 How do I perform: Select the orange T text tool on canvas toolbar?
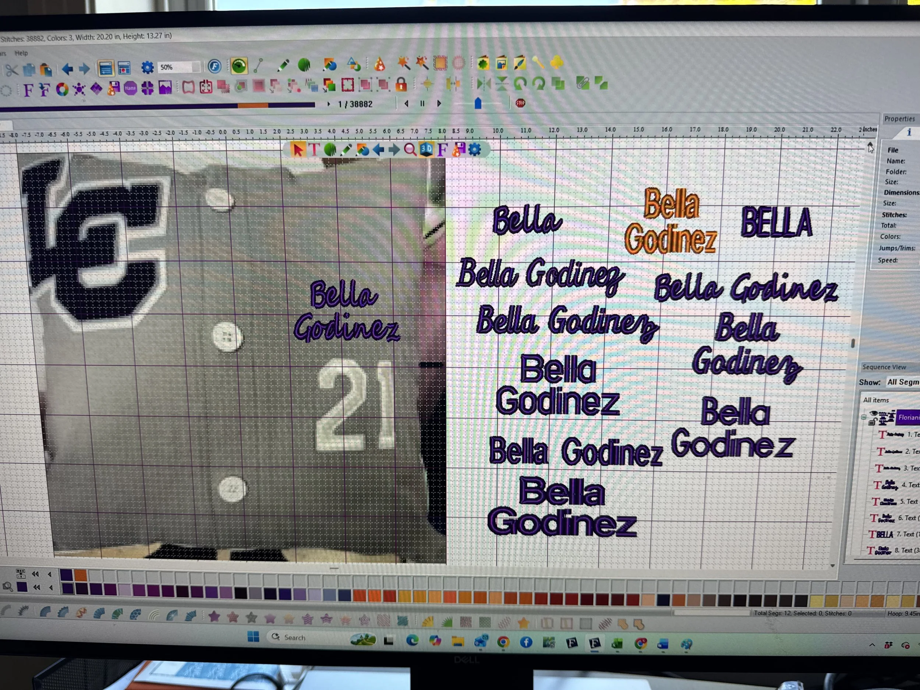click(x=314, y=149)
